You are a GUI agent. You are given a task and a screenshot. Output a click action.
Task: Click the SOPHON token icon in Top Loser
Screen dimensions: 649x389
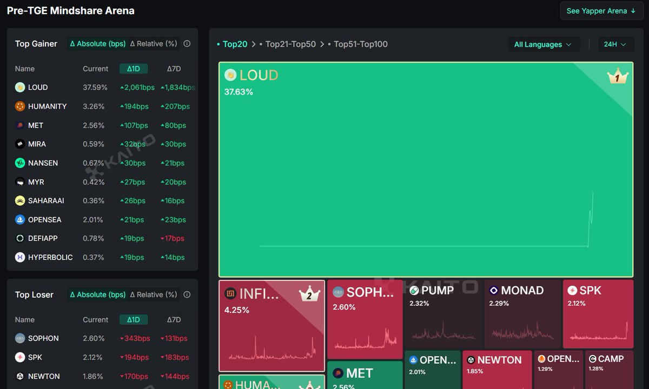pyautogui.click(x=20, y=338)
